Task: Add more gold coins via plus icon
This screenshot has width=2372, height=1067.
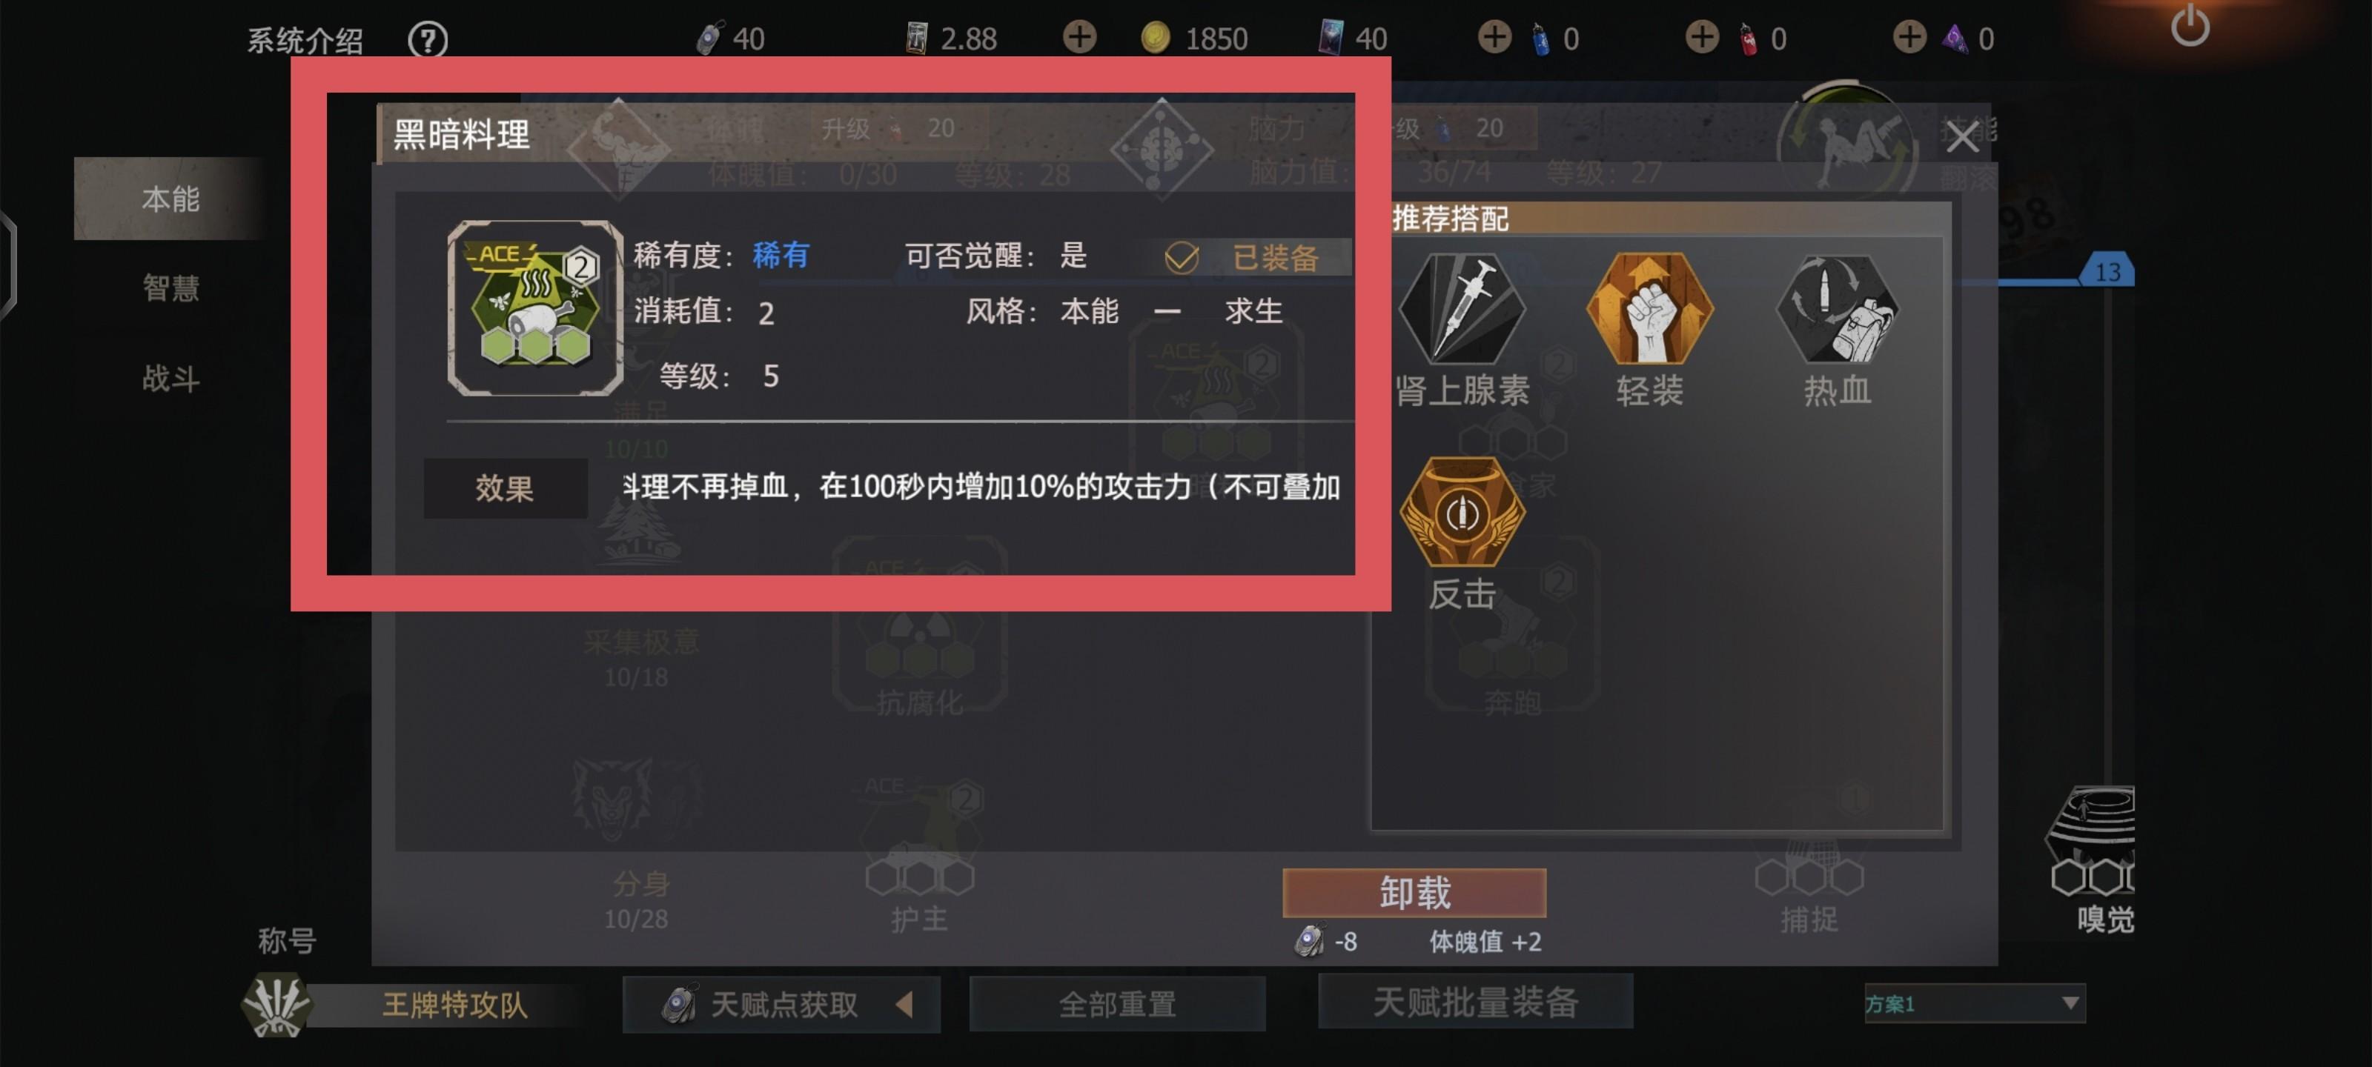Action: [1079, 38]
